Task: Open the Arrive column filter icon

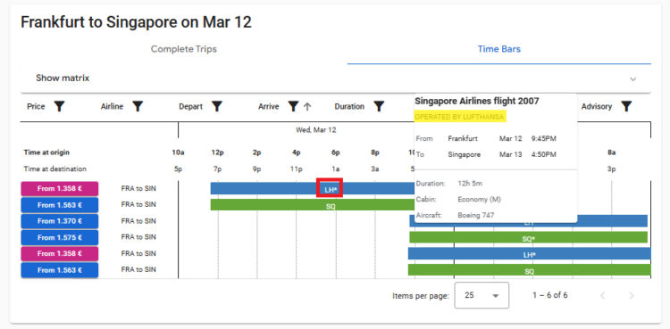Action: (x=293, y=107)
